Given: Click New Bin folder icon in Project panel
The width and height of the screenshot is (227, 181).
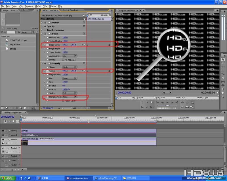Looking at the screenshot, I should [20, 108].
